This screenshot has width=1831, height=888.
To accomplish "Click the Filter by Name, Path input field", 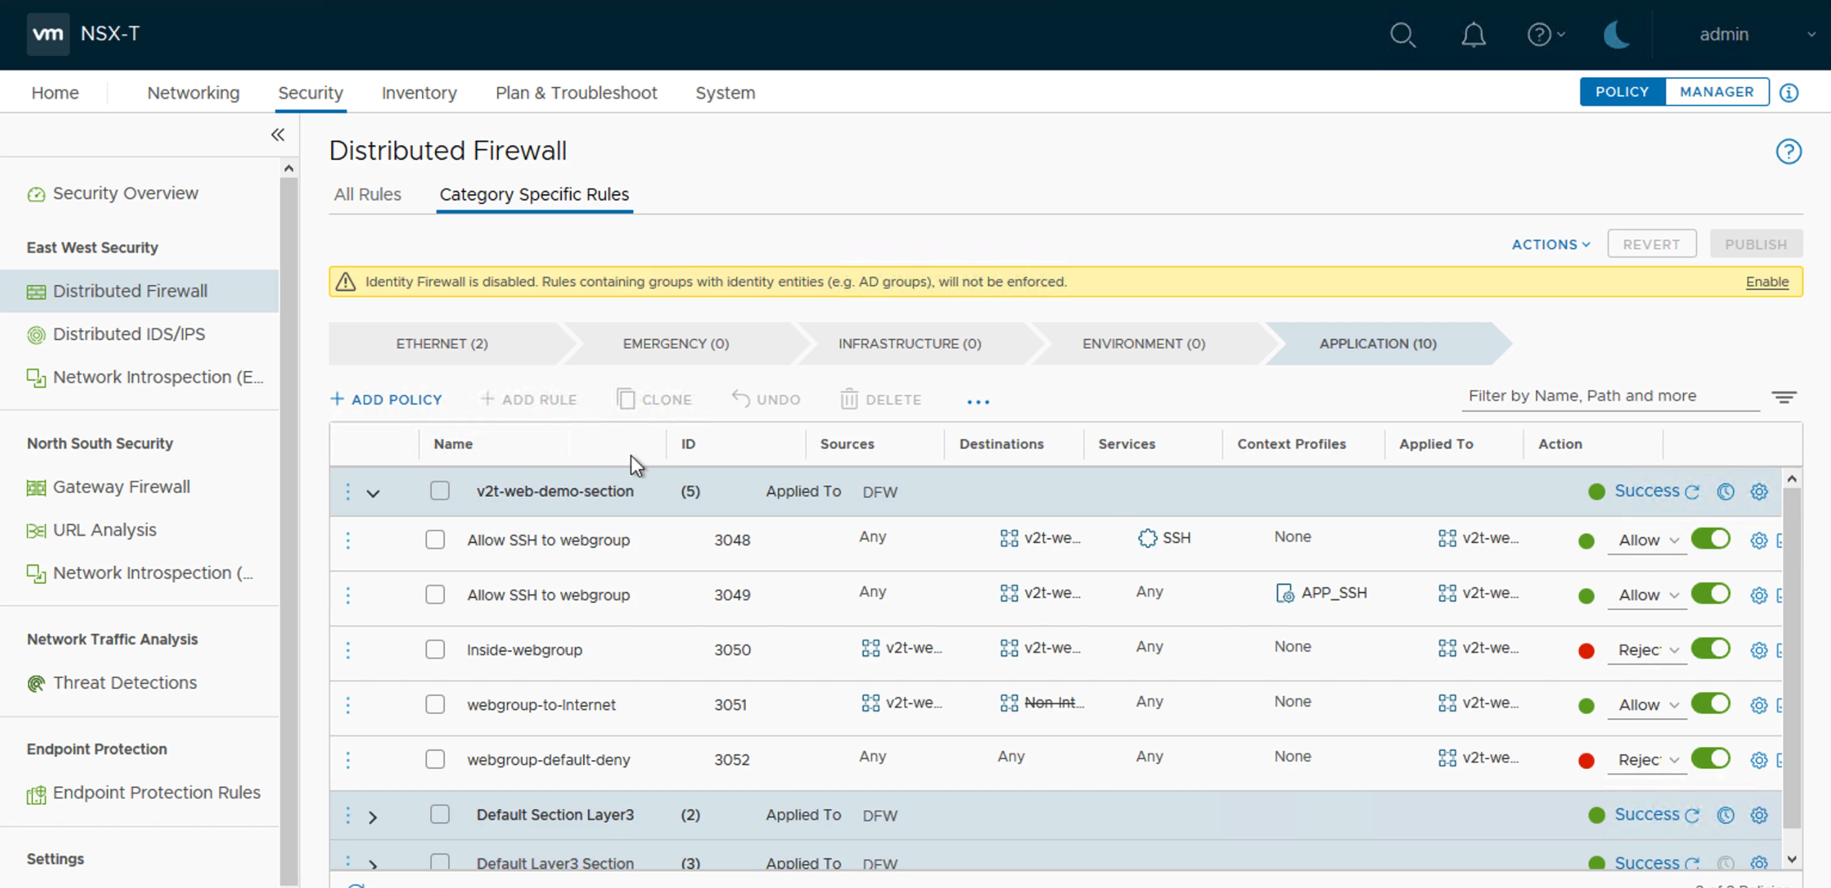I will click(x=1609, y=396).
